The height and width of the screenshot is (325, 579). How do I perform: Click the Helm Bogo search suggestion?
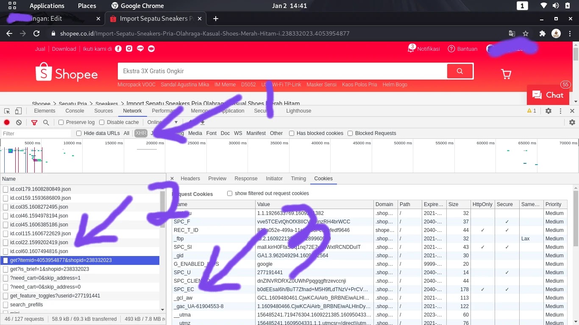point(395,85)
